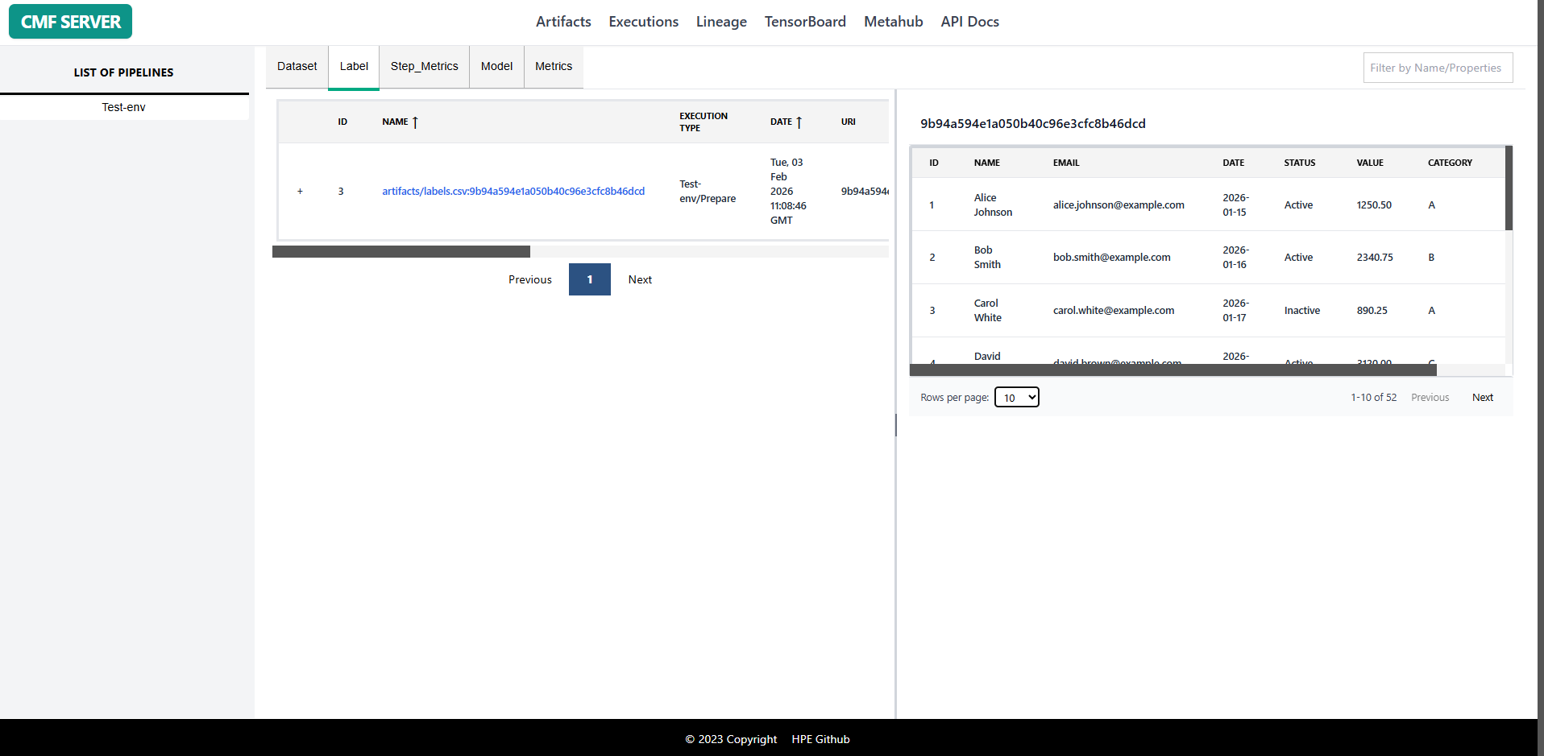The width and height of the screenshot is (1544, 756).
Task: Select the Metrics artifact tab
Action: [x=554, y=67]
